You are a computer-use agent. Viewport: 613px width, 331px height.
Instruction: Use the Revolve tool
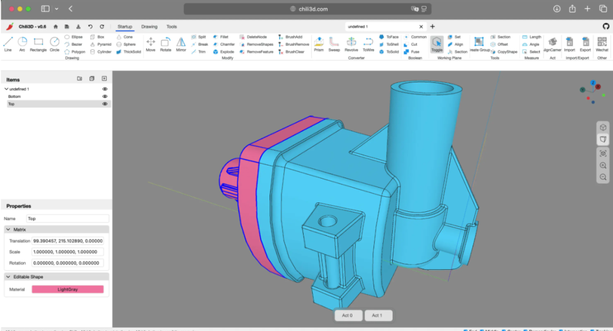[351, 44]
